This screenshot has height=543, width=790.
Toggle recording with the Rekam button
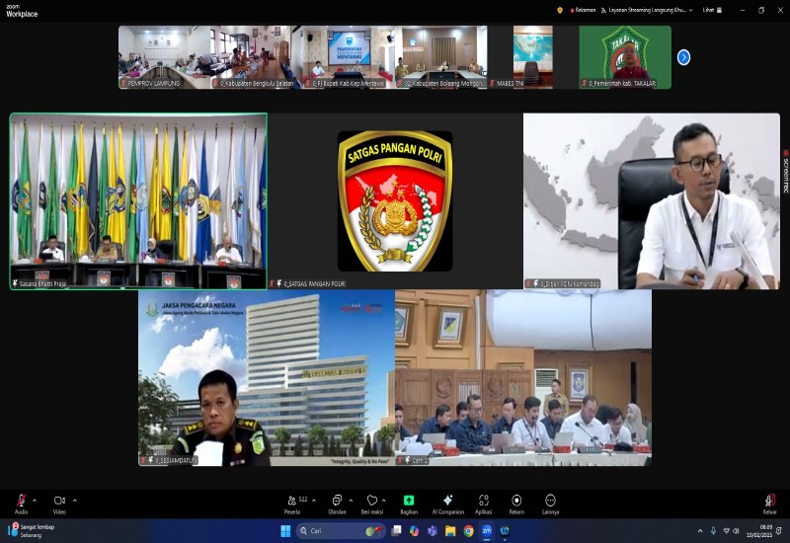516,502
